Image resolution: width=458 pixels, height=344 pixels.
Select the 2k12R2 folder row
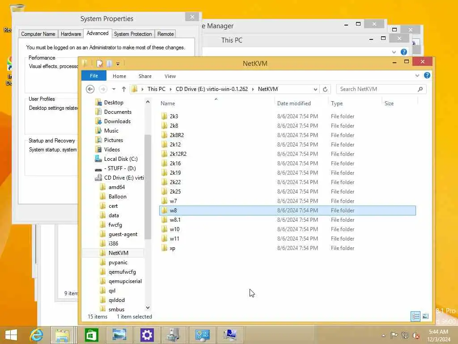(x=288, y=154)
